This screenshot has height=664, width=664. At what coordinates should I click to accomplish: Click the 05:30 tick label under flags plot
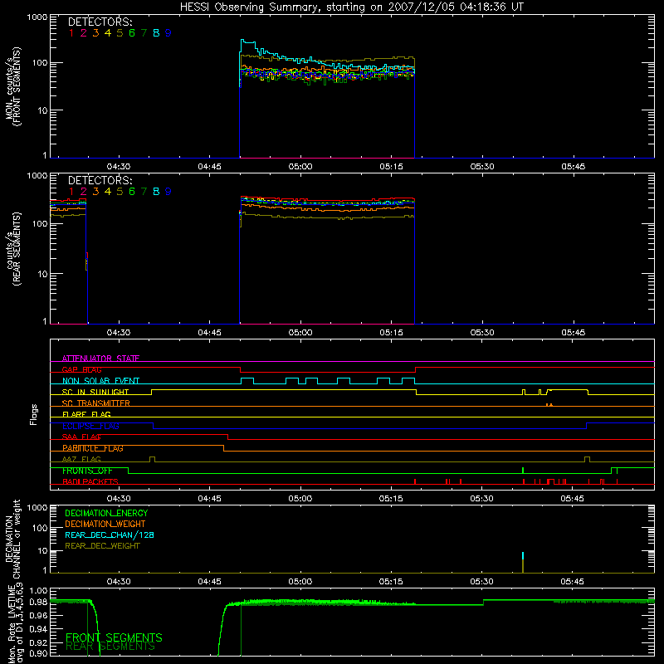(x=481, y=499)
